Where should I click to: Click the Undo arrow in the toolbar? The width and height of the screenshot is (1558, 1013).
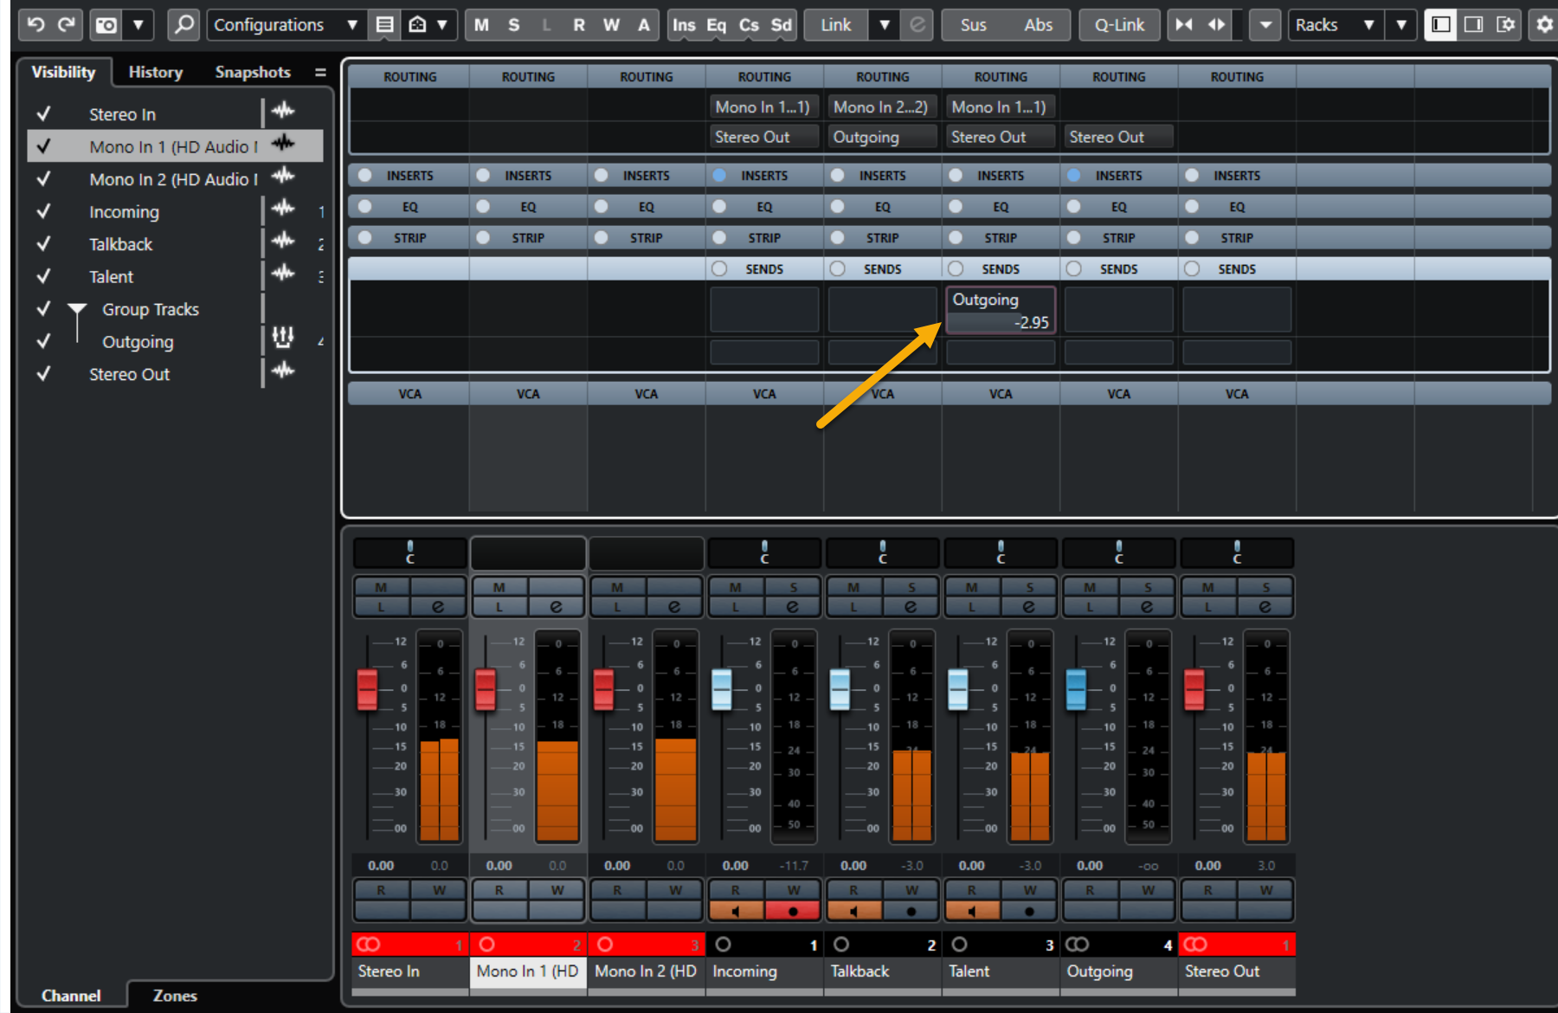point(35,24)
